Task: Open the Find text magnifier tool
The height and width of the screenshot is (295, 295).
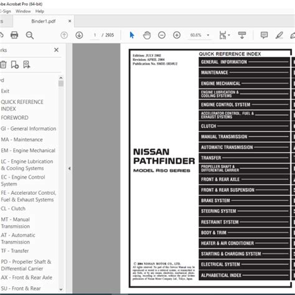Action: (x=30, y=35)
